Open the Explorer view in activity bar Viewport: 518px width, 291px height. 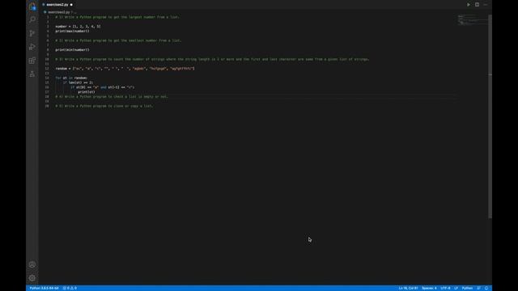(32, 6)
